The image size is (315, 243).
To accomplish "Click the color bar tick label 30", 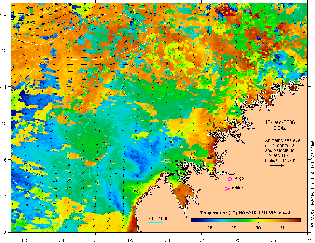I will tap(258, 228).
